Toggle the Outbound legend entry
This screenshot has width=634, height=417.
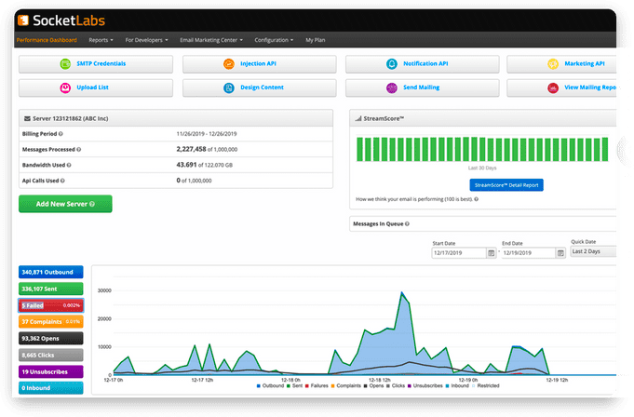271,386
